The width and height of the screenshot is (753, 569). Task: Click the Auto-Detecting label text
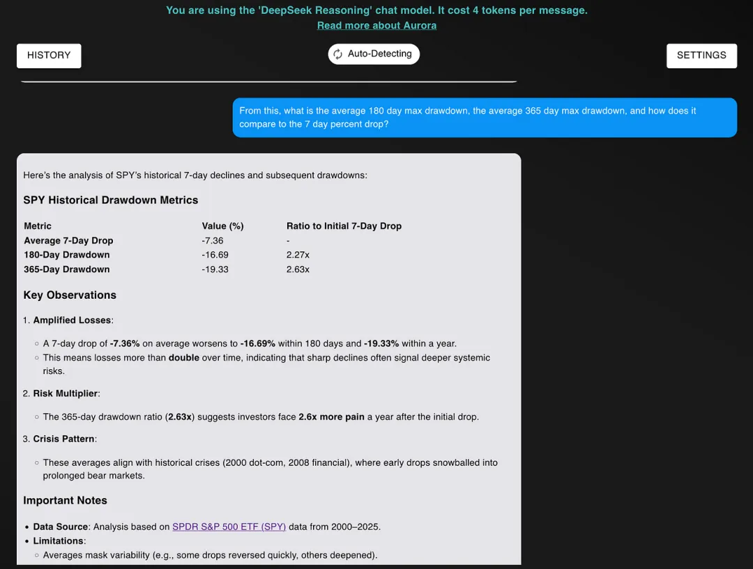click(x=380, y=54)
